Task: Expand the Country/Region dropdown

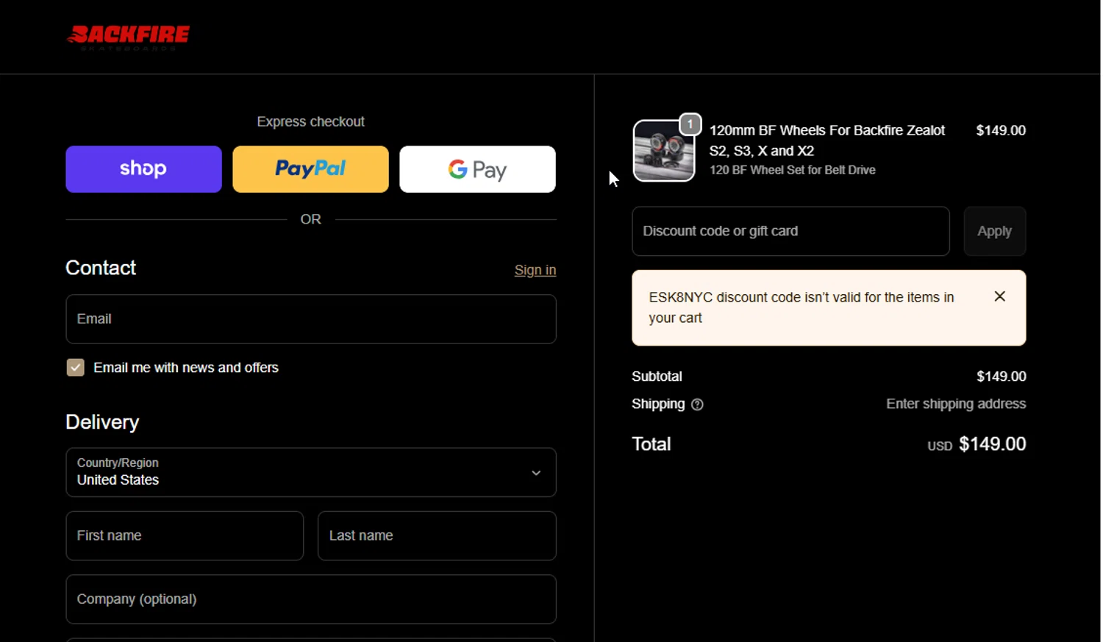Action: pyautogui.click(x=311, y=472)
